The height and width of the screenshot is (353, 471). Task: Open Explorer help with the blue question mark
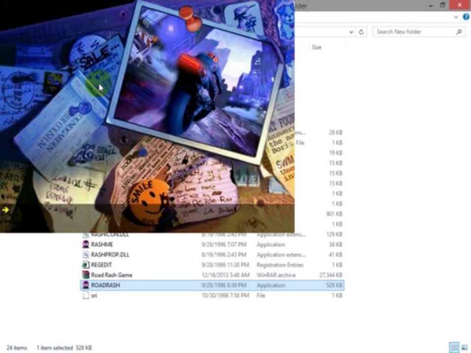(x=466, y=17)
